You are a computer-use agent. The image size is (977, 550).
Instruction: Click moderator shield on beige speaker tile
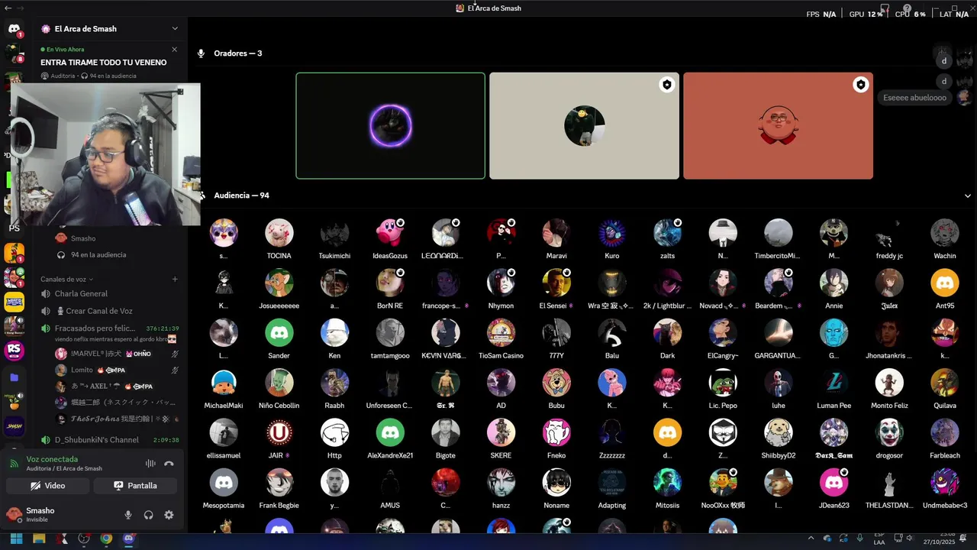click(x=666, y=85)
